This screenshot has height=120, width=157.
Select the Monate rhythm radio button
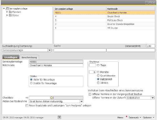pyautogui.click(x=98, y=72)
